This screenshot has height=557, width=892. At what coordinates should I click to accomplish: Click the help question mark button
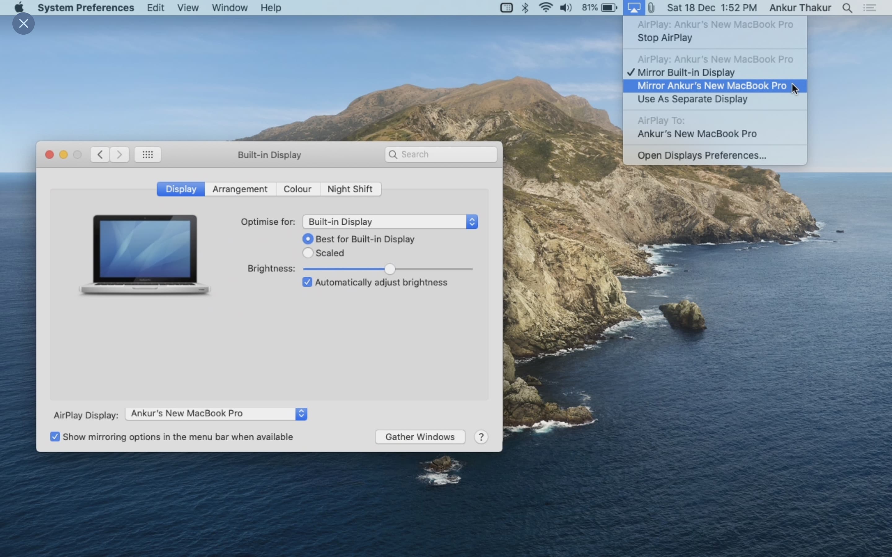coord(481,437)
